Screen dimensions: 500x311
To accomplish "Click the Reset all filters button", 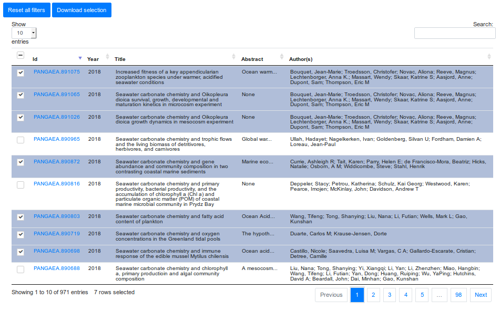I will (x=26, y=10).
